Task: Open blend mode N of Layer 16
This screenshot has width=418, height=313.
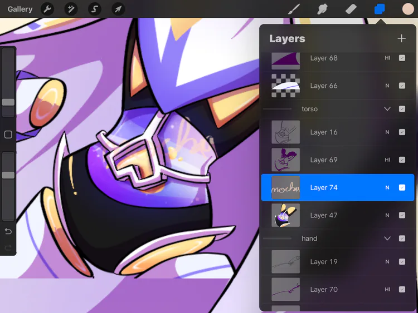Action: (387, 132)
